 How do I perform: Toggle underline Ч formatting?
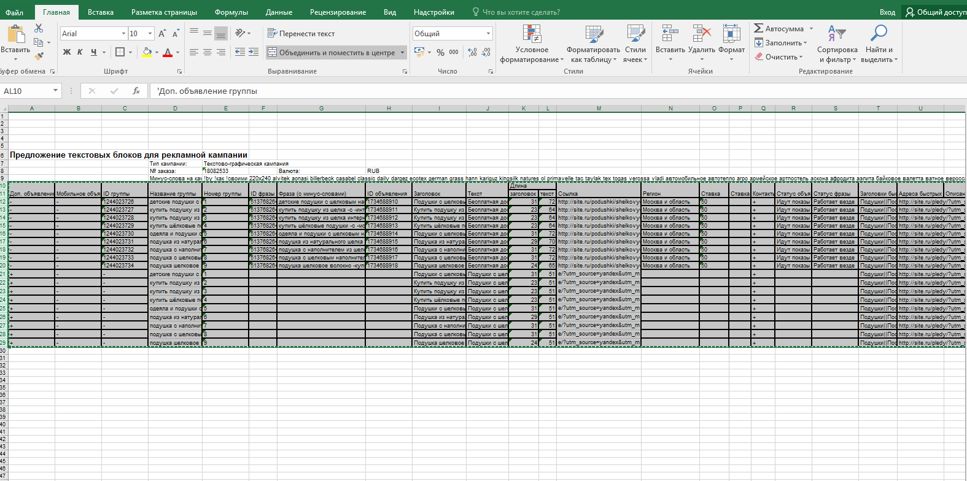[x=93, y=52]
